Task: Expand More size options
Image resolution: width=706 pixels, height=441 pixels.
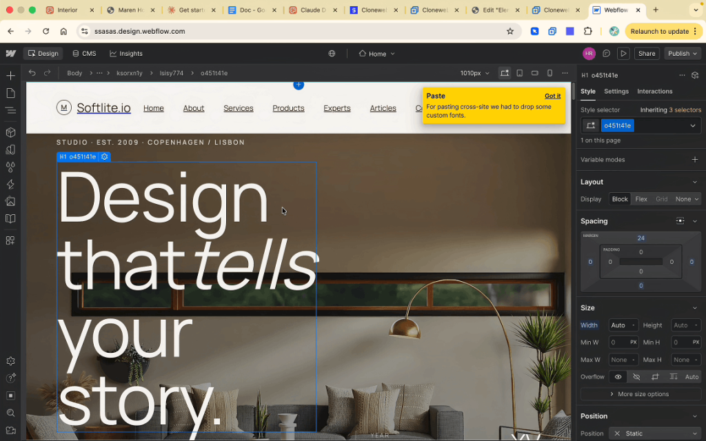Action: tap(641, 393)
